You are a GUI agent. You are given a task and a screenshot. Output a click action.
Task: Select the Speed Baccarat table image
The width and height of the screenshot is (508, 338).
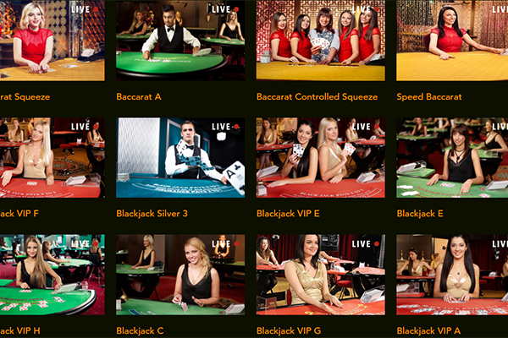(x=452, y=40)
